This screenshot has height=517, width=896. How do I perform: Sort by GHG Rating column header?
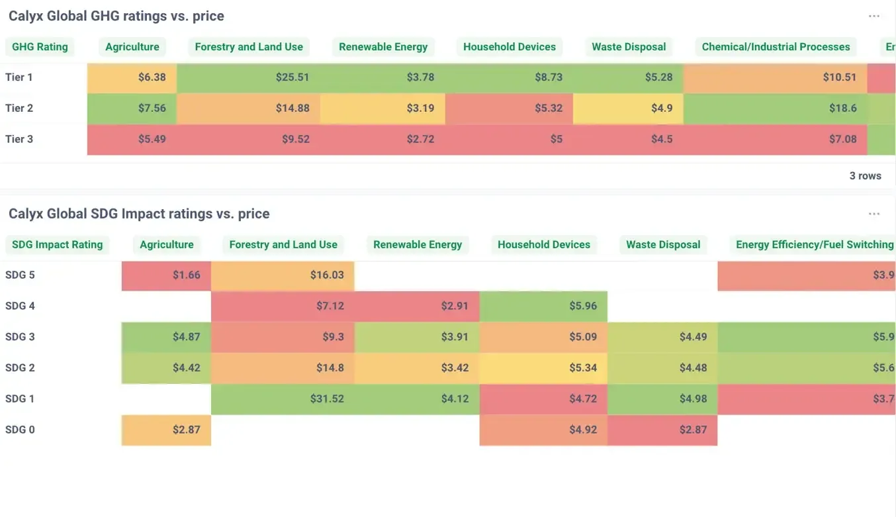pyautogui.click(x=40, y=47)
